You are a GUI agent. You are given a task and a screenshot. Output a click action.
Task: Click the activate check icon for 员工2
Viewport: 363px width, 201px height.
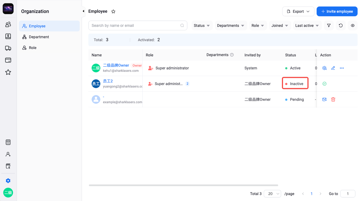point(324,84)
